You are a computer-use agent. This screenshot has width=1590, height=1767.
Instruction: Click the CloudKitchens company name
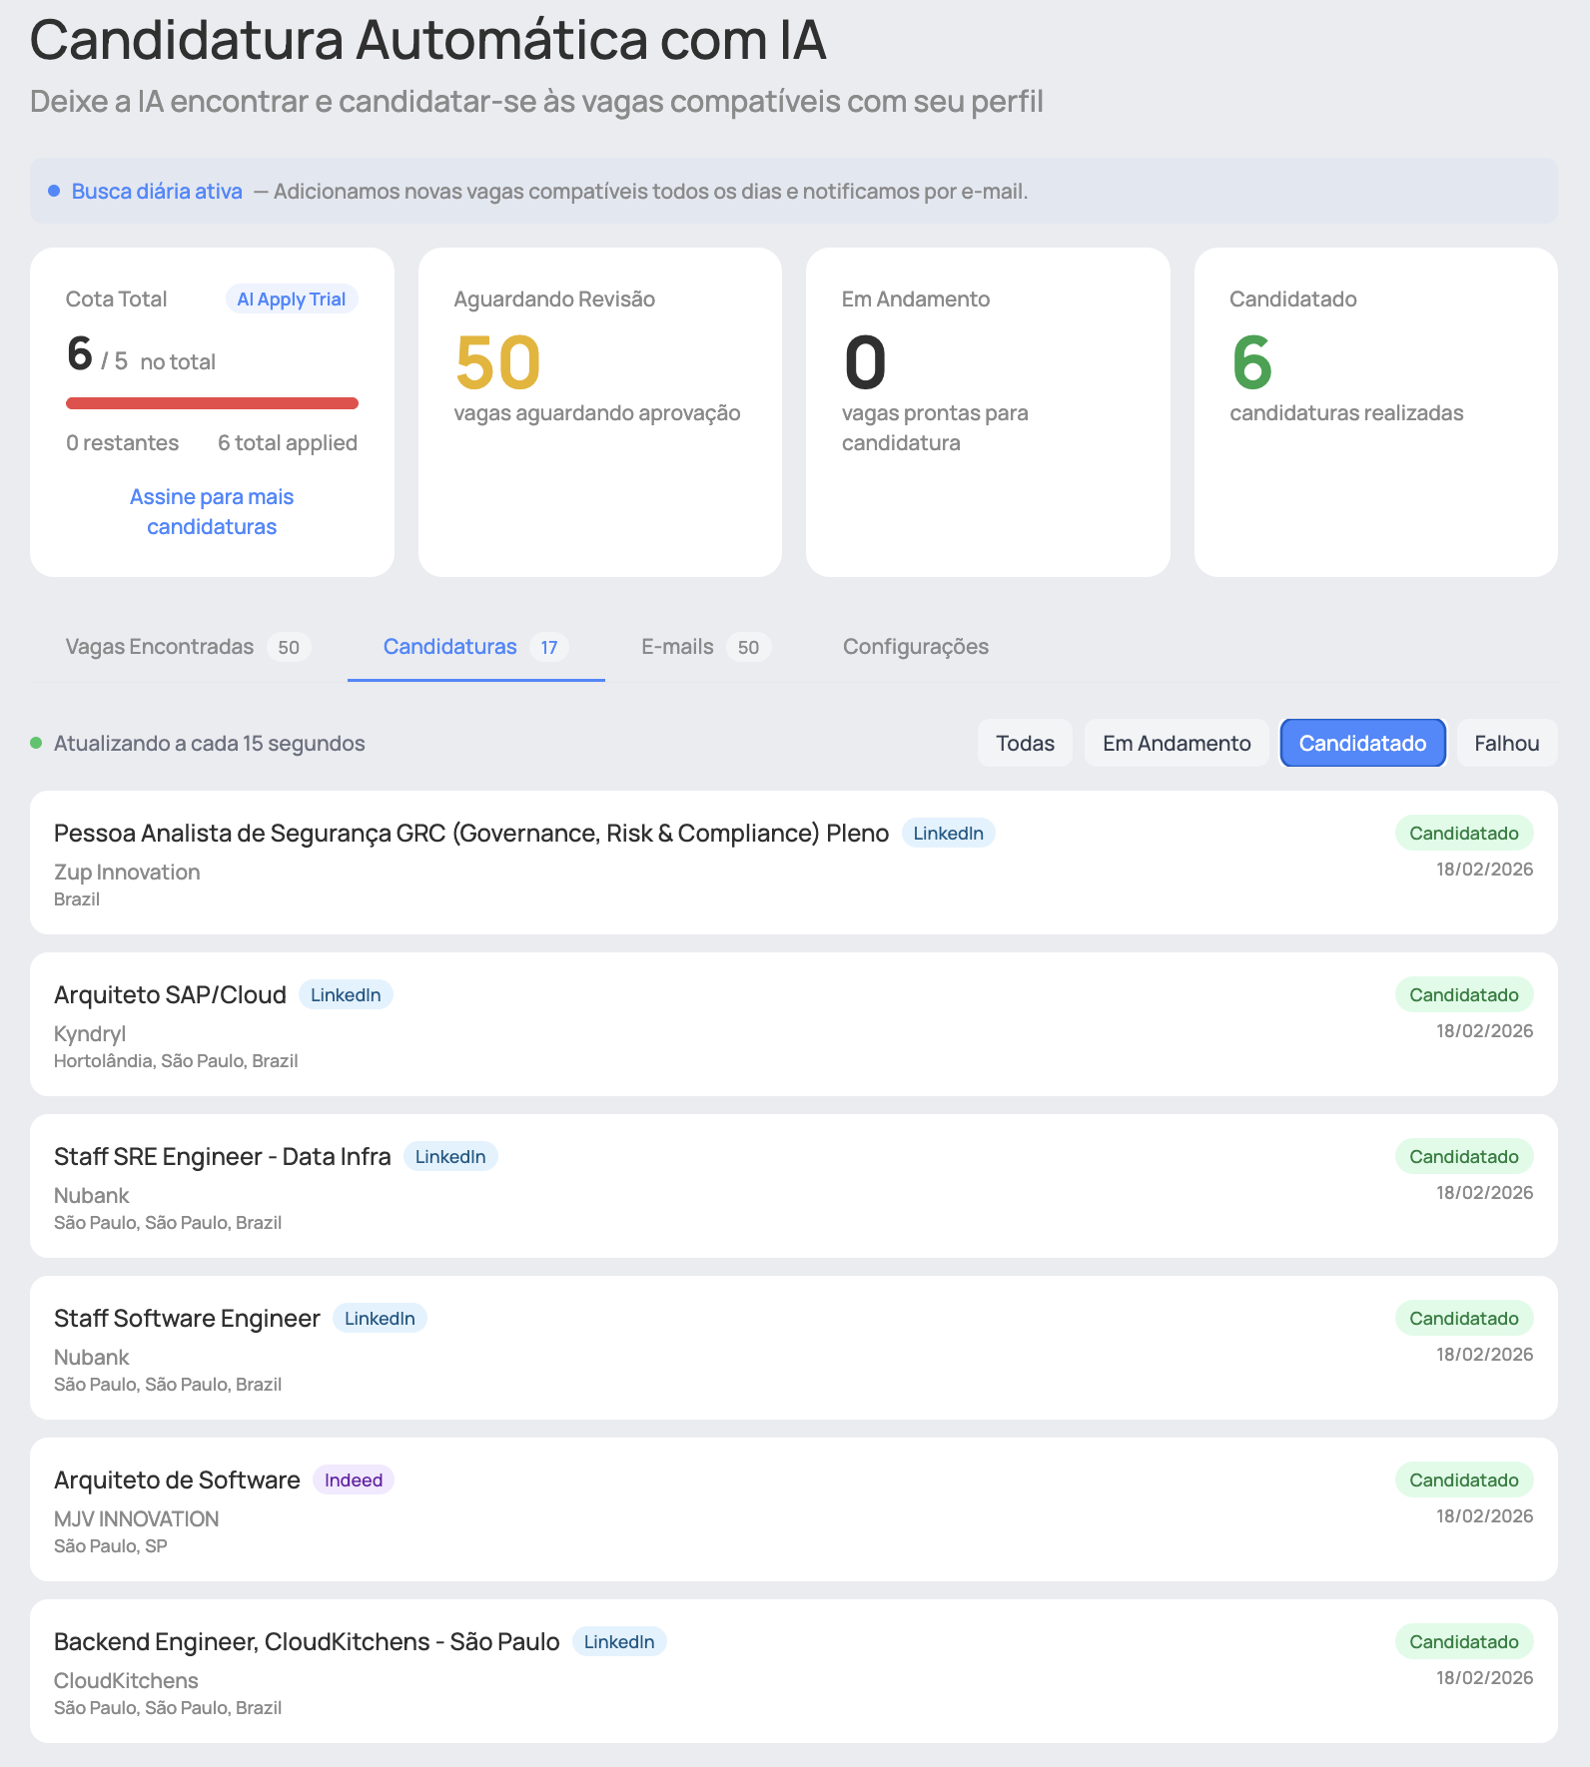[126, 1680]
